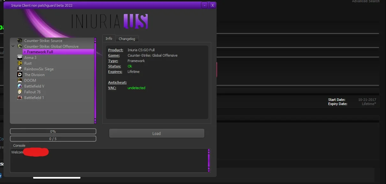Open the Changelog tab
The image size is (386, 184).
127,39
